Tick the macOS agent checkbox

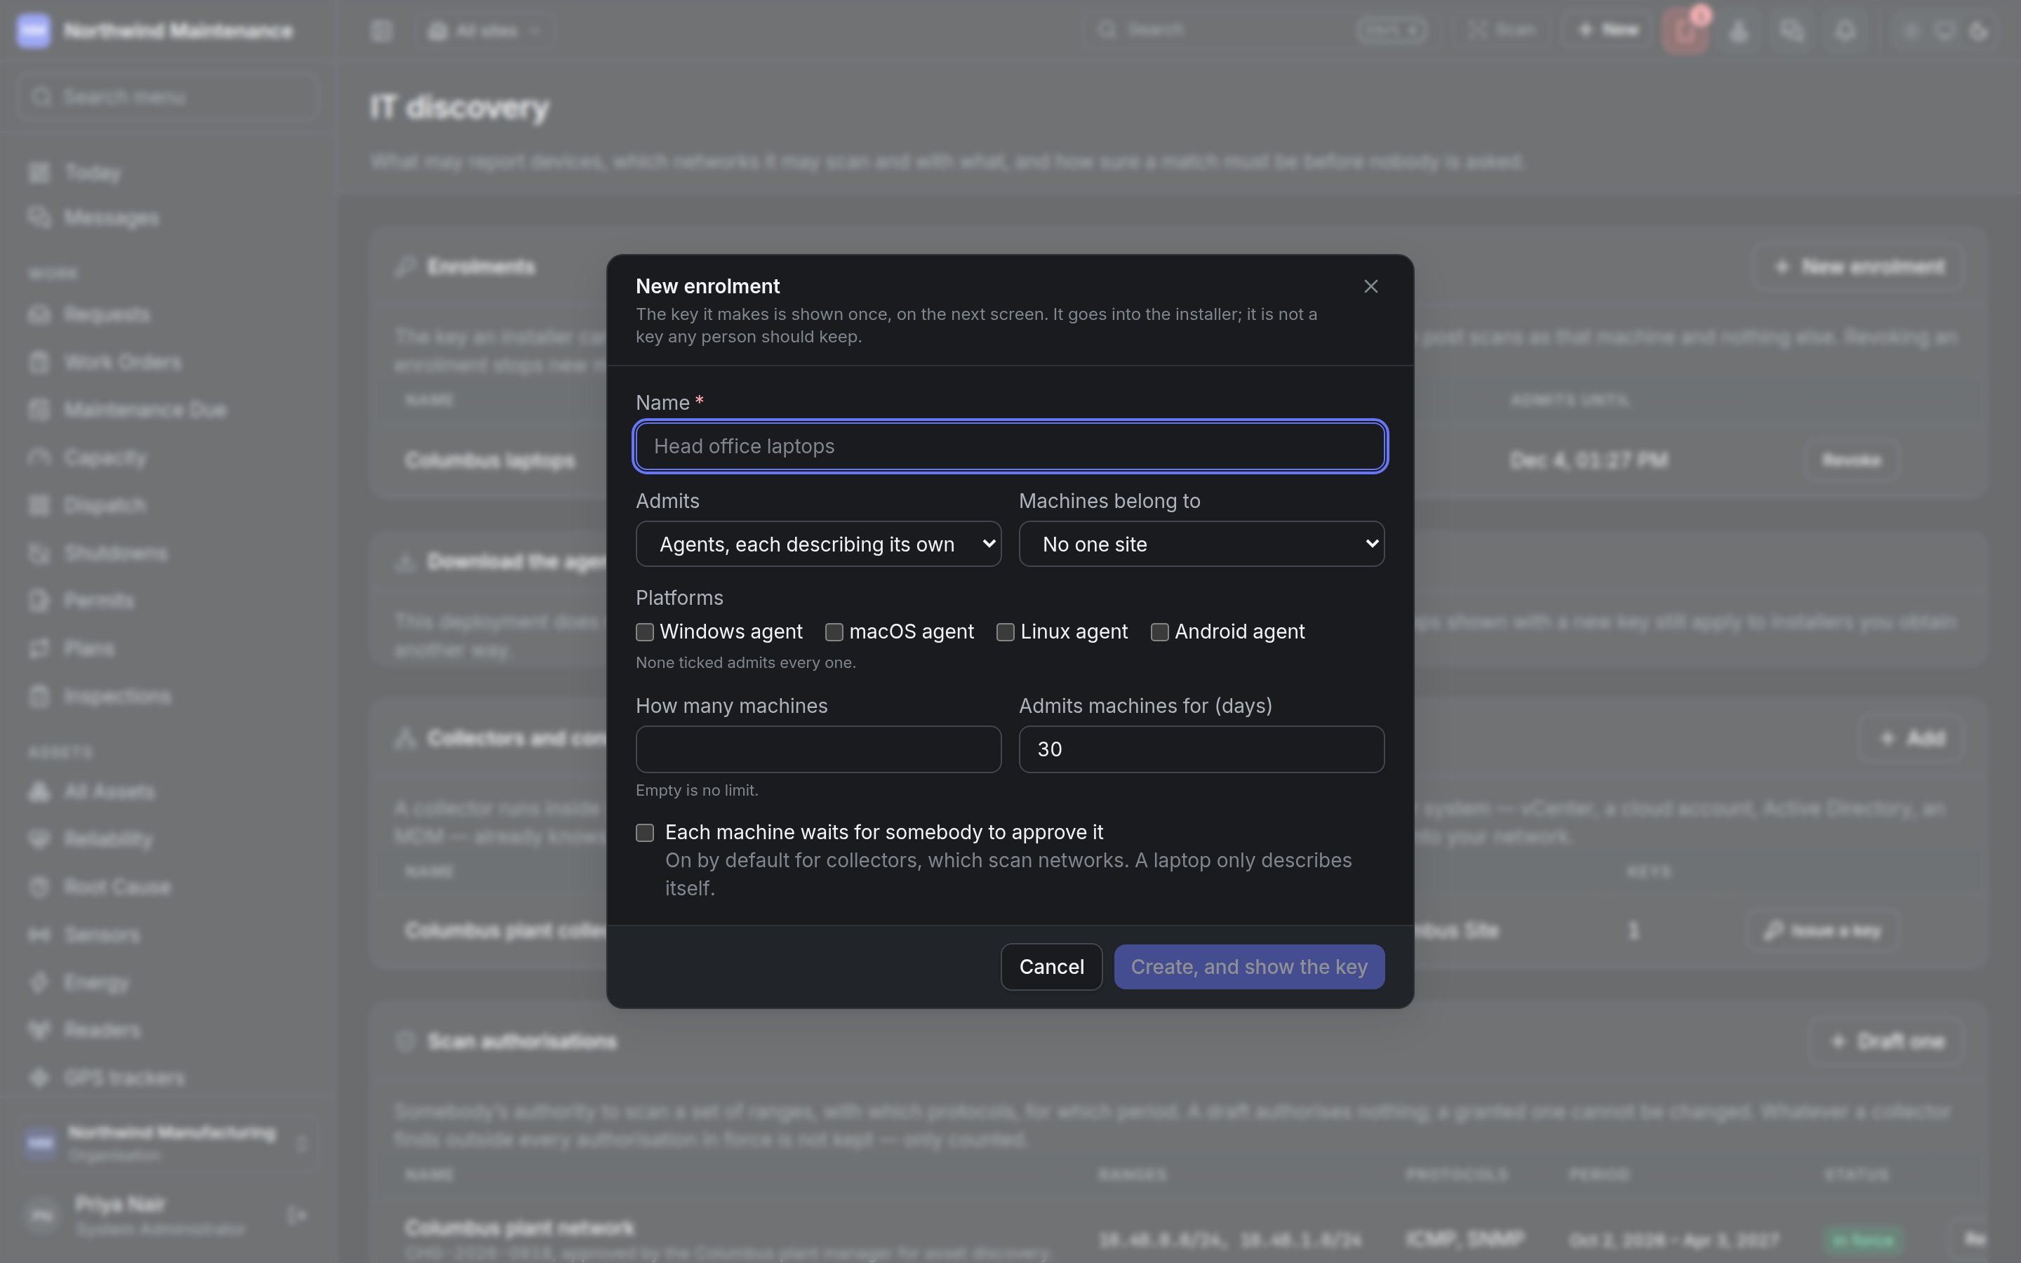[x=834, y=632]
